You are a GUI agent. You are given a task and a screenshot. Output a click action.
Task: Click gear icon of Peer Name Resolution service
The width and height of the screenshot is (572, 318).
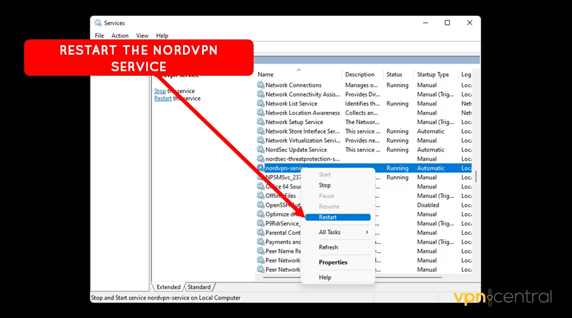point(261,251)
